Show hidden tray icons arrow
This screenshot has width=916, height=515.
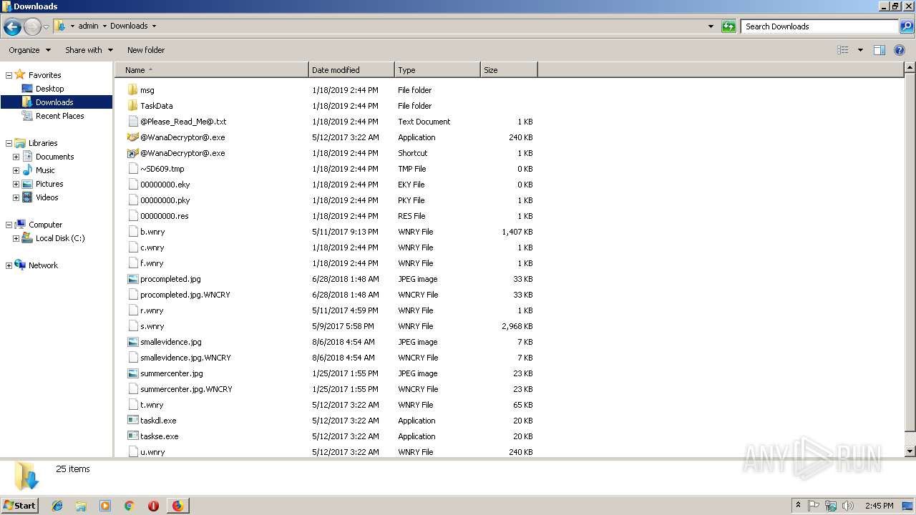798,506
